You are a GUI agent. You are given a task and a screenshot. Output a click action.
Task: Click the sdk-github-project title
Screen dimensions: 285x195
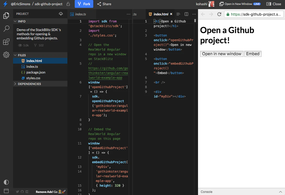click(x=49, y=4)
